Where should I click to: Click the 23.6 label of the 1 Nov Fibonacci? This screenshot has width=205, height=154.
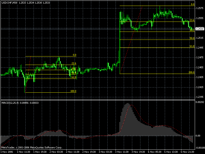[x=74, y=63]
